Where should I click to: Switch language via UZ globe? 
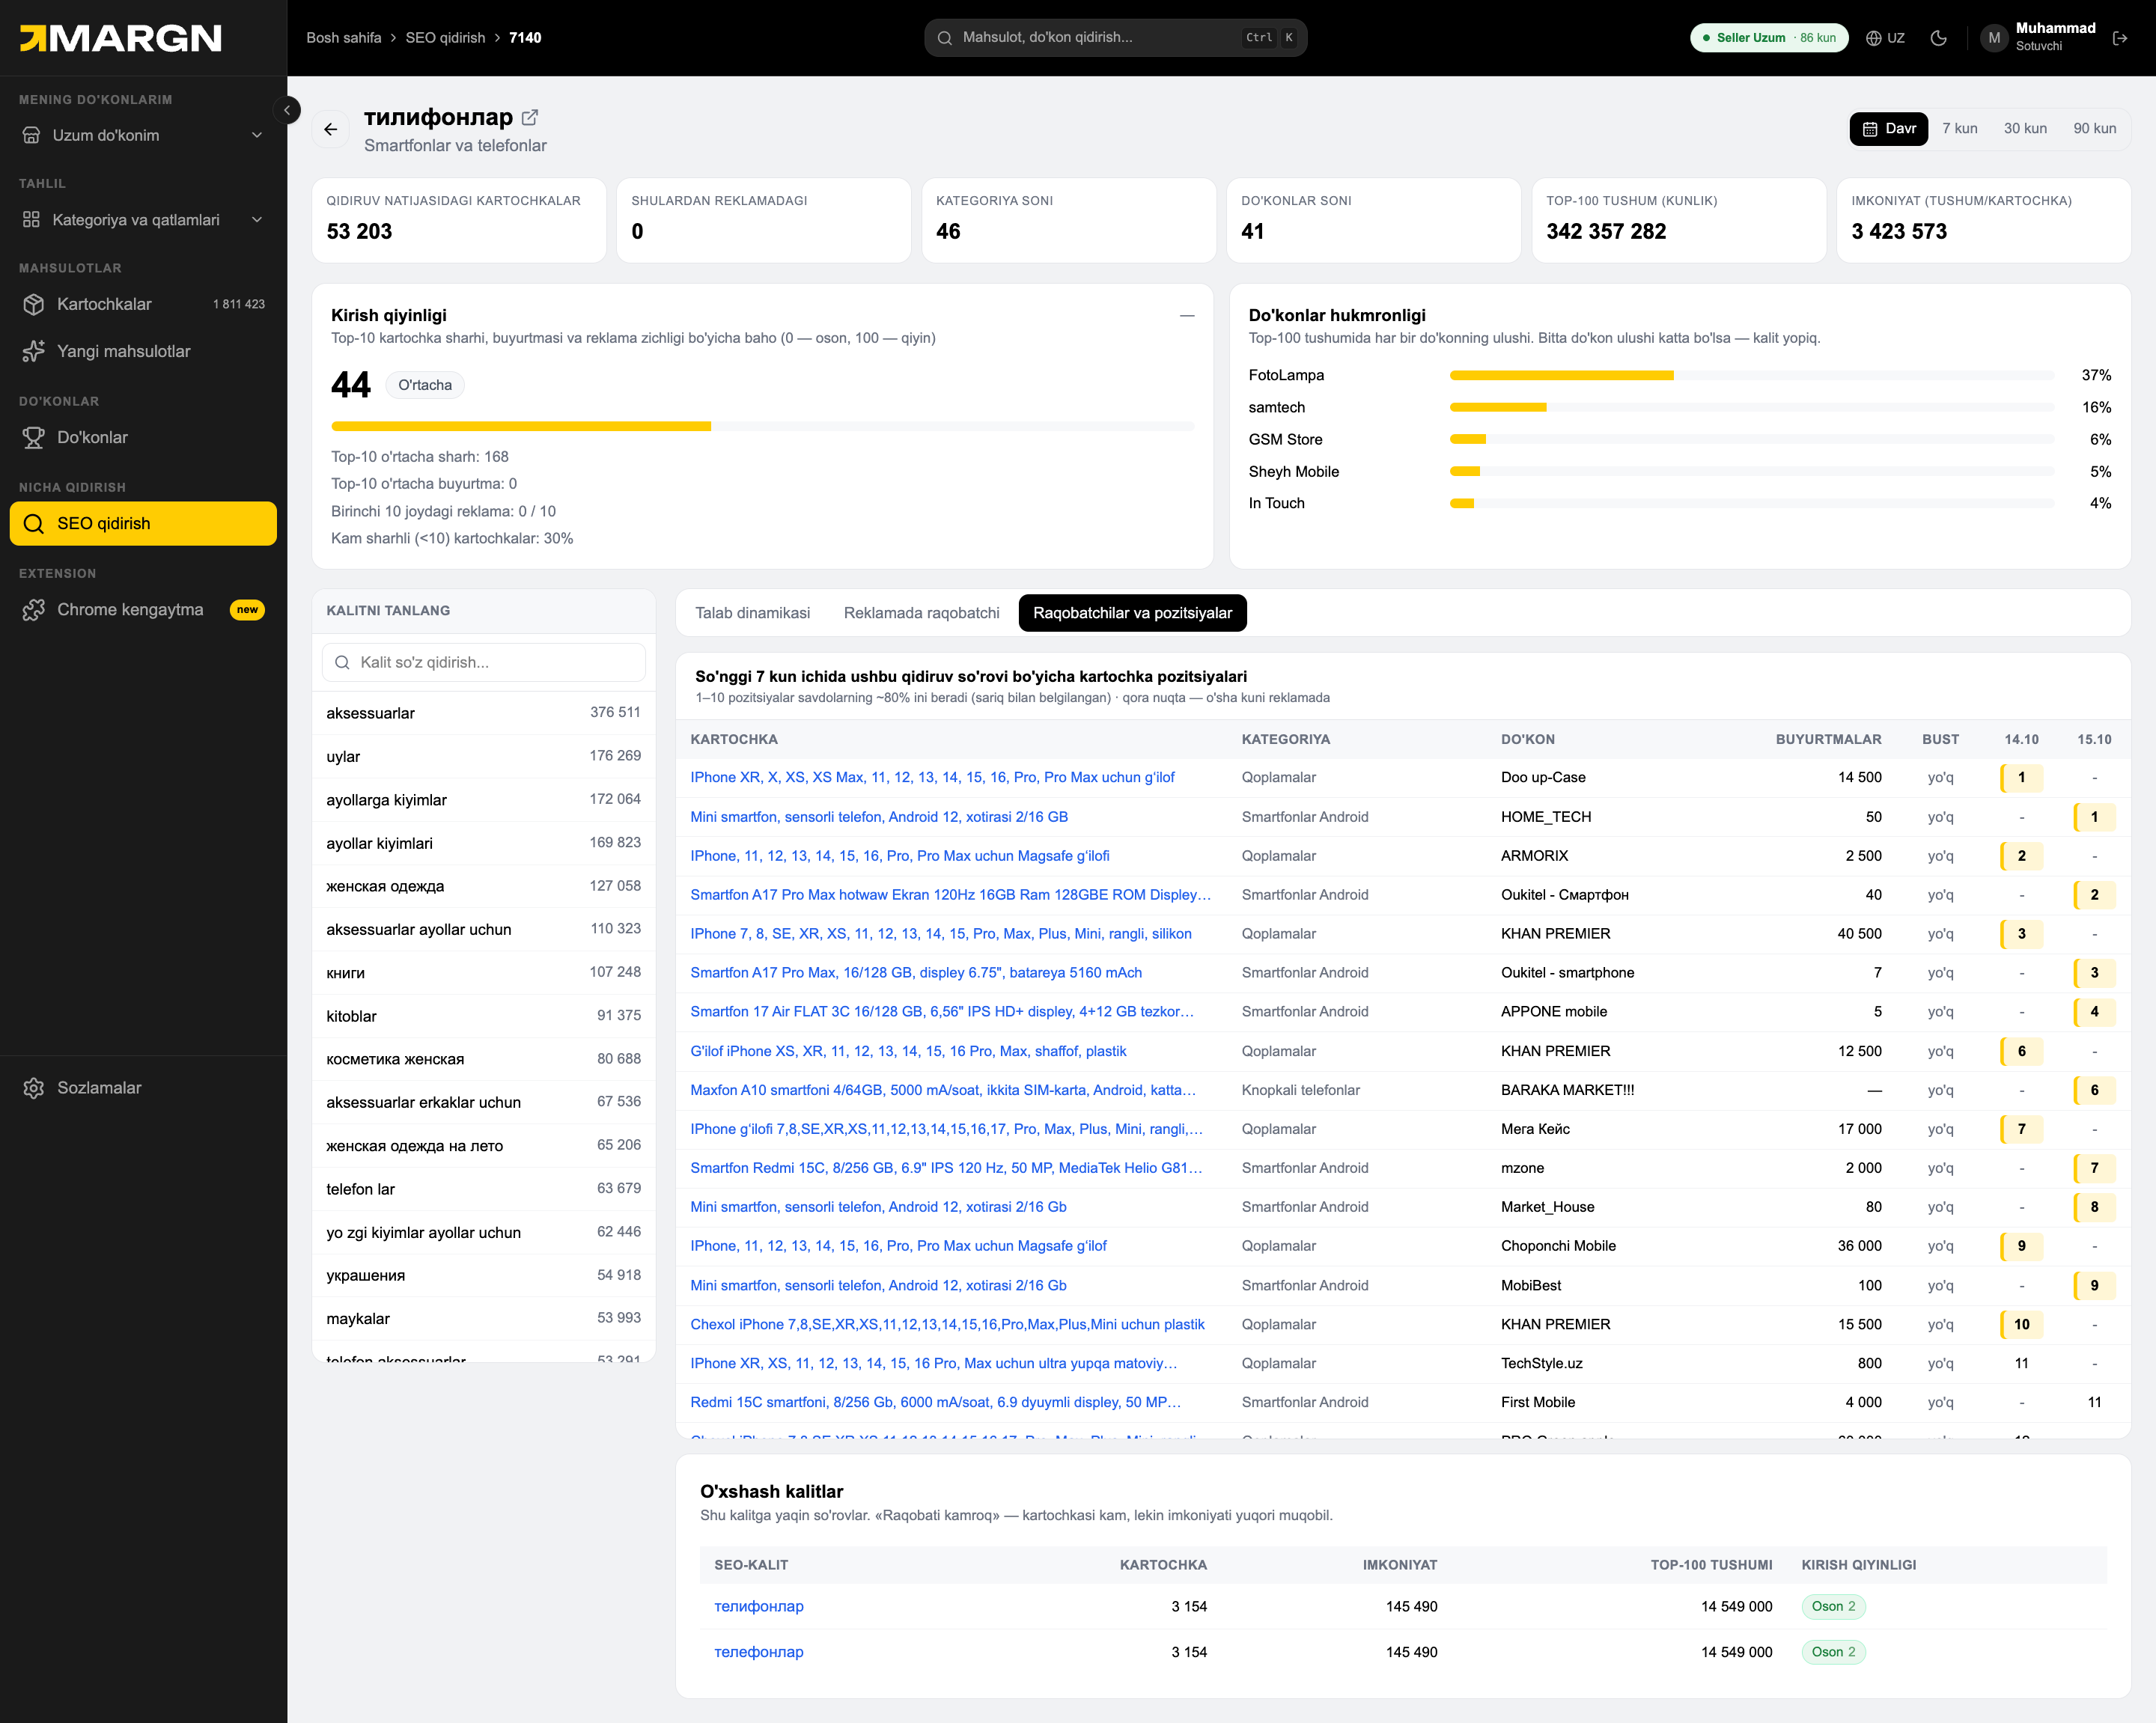point(1885,38)
